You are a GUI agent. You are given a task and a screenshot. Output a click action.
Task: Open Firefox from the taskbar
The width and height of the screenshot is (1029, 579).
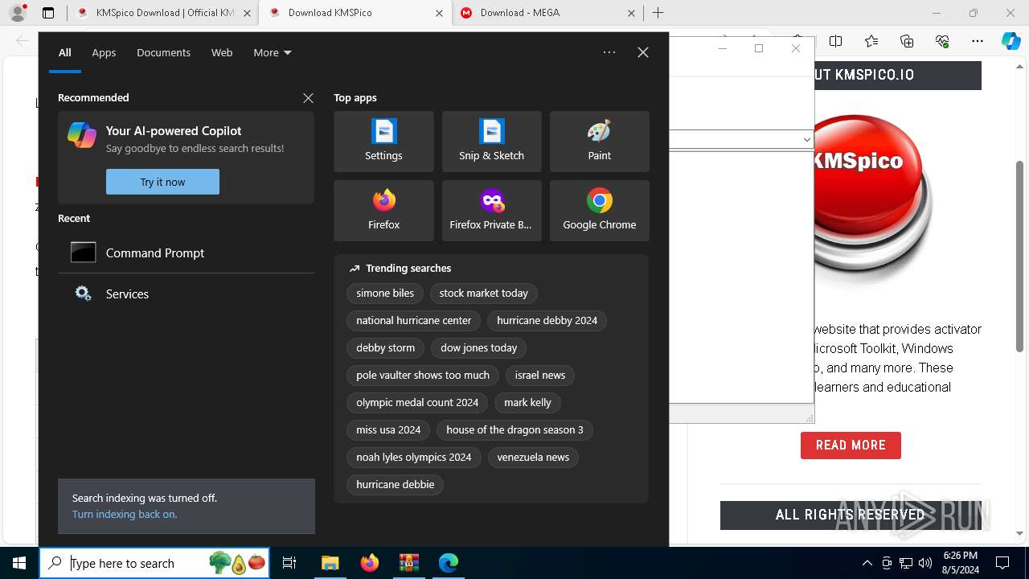point(369,563)
